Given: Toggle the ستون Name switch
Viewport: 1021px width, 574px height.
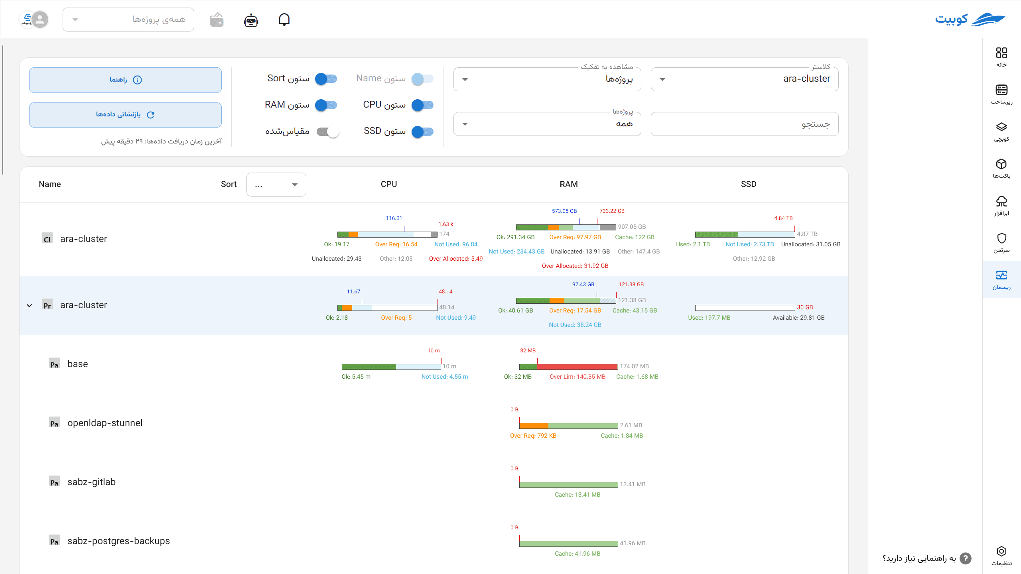Looking at the screenshot, I should pos(422,79).
